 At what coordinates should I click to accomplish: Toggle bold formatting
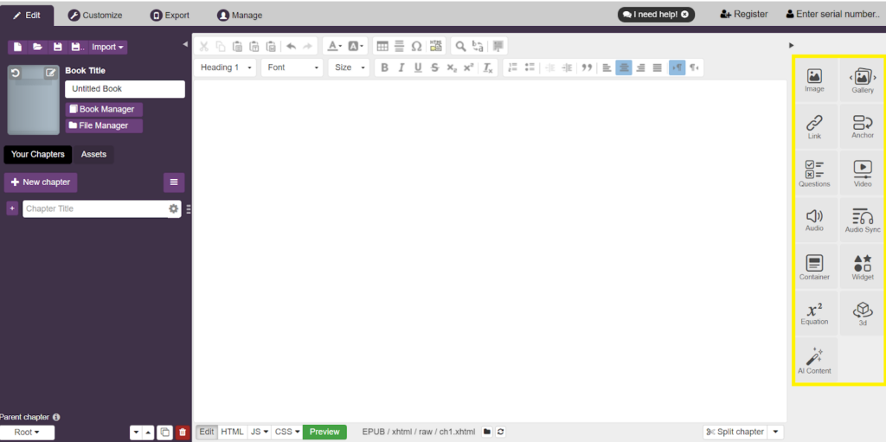[x=384, y=67]
